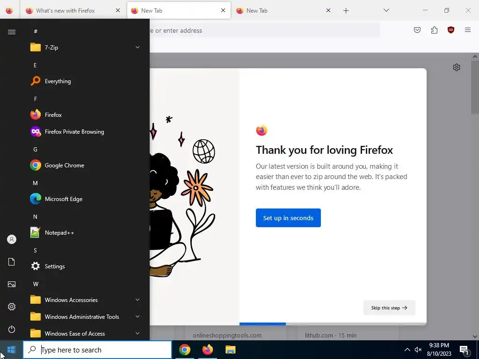Open the user account icon in Start sidebar
The width and height of the screenshot is (479, 359).
point(12,239)
